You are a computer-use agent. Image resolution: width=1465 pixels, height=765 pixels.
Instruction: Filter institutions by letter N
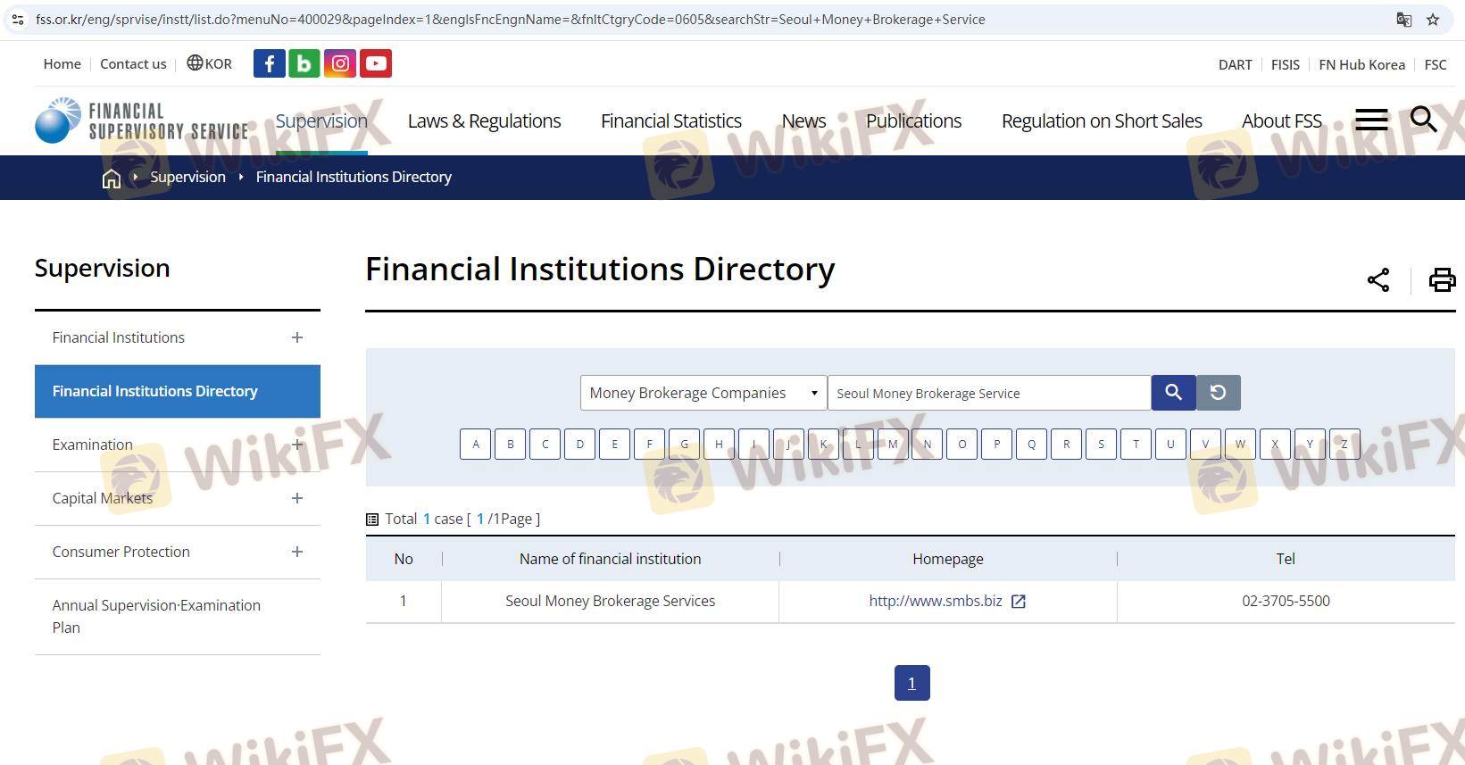pos(928,444)
